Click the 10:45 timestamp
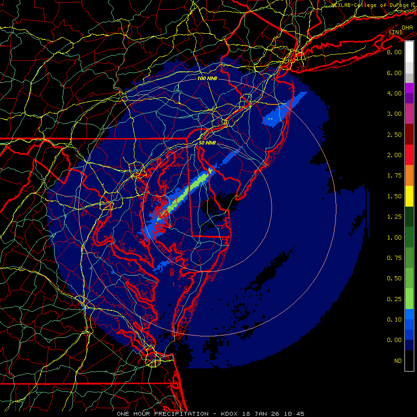This screenshot has height=417, width=417. coord(293,414)
